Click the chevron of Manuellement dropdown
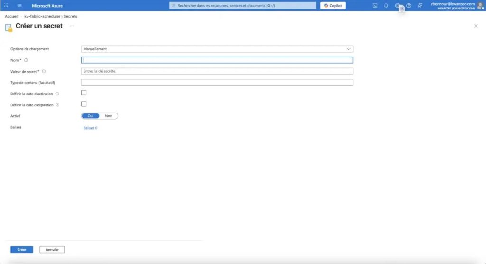This screenshot has width=486, height=264. (348, 49)
